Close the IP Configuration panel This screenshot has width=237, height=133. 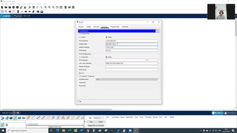coord(157,31)
